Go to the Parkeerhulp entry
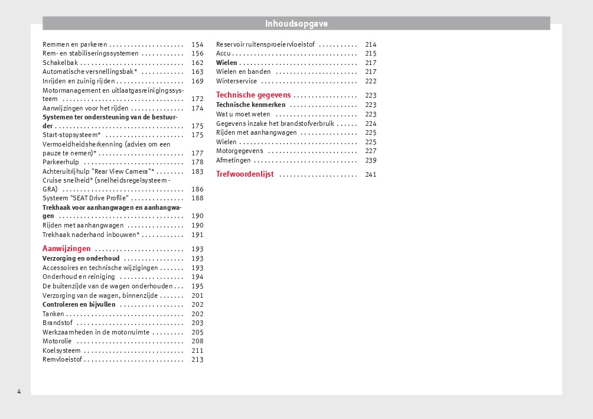This screenshot has height=419, width=593. 61,162
